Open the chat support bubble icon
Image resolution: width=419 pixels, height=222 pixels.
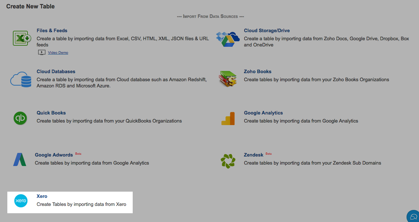point(413,216)
